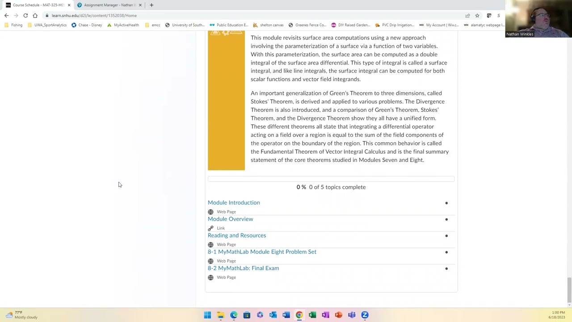Bookmark this page with the star icon
This screenshot has width=572, height=322.
477,16
